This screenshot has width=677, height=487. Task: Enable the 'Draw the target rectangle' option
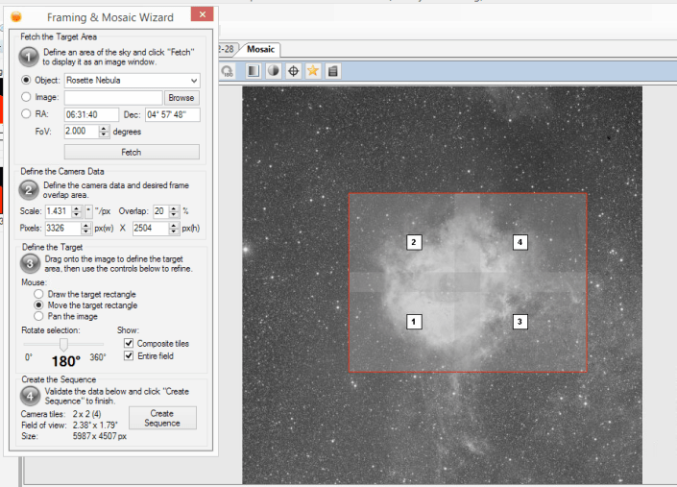(38, 294)
